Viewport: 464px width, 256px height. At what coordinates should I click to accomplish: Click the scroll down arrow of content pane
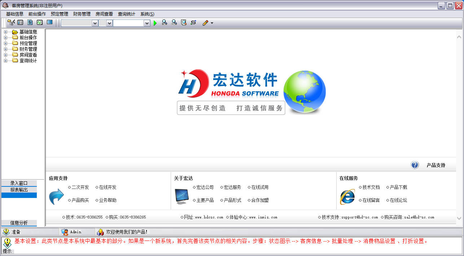[x=459, y=218]
